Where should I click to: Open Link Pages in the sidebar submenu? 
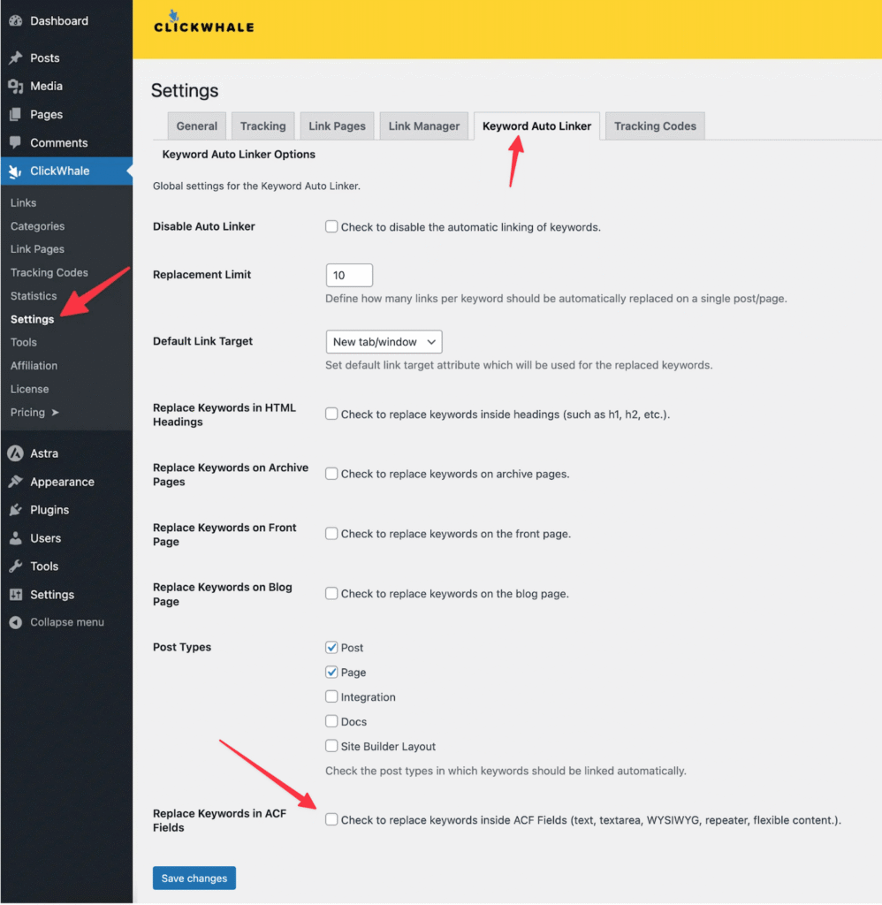pyautogui.click(x=37, y=249)
